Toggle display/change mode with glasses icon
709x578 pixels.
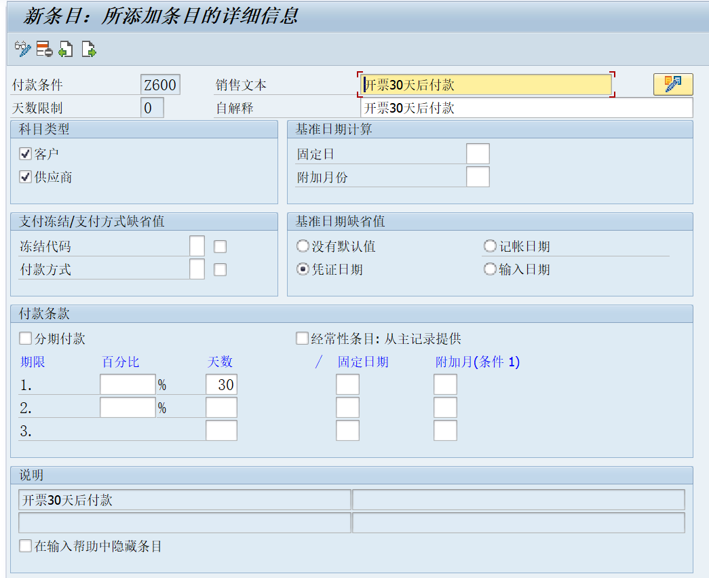click(22, 48)
